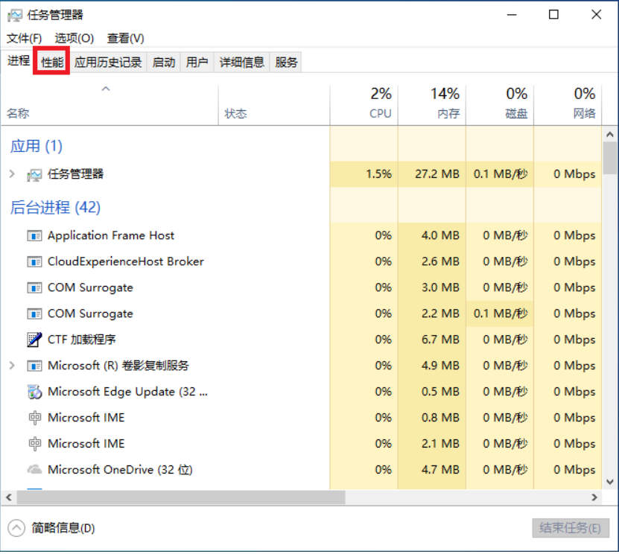Image resolution: width=619 pixels, height=554 pixels.
Task: Maximize the Task Manager window
Action: 554,15
